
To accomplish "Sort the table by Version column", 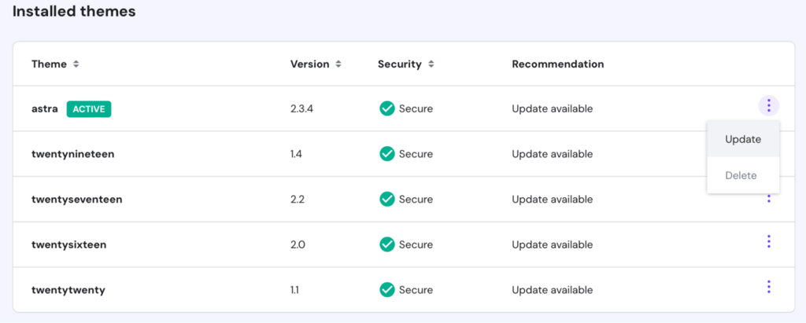I will (x=338, y=64).
